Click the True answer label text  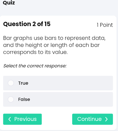[23, 83]
